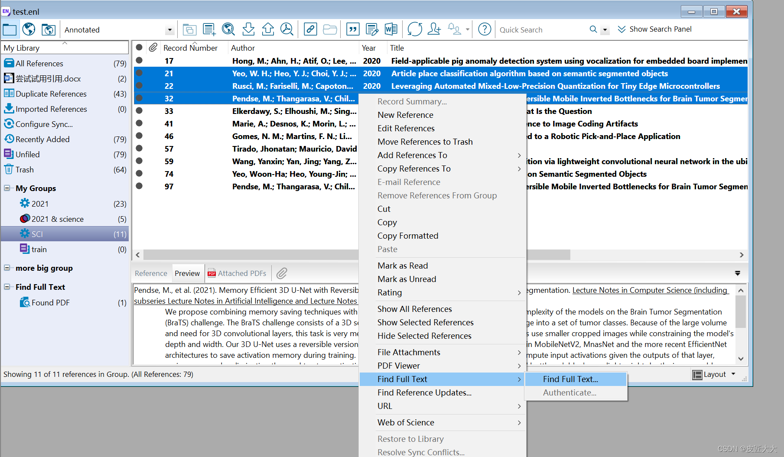784x457 pixels.
Task: Toggle read status dot for record 21
Action: pyautogui.click(x=139, y=73)
